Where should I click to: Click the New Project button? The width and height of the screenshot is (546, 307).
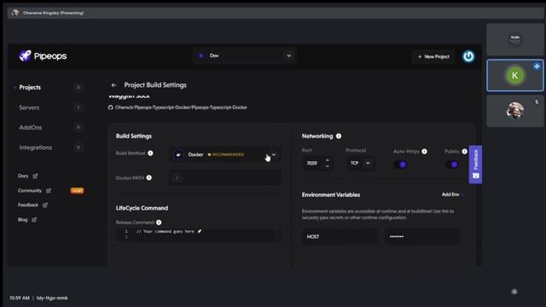pos(433,56)
